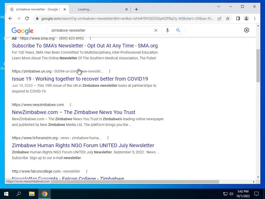Click the Chrome taskbar icon

(45, 194)
